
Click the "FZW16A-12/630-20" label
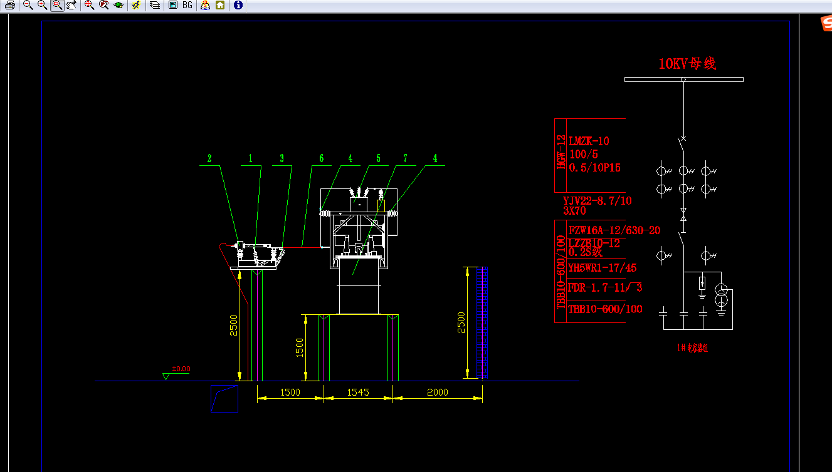coord(614,230)
